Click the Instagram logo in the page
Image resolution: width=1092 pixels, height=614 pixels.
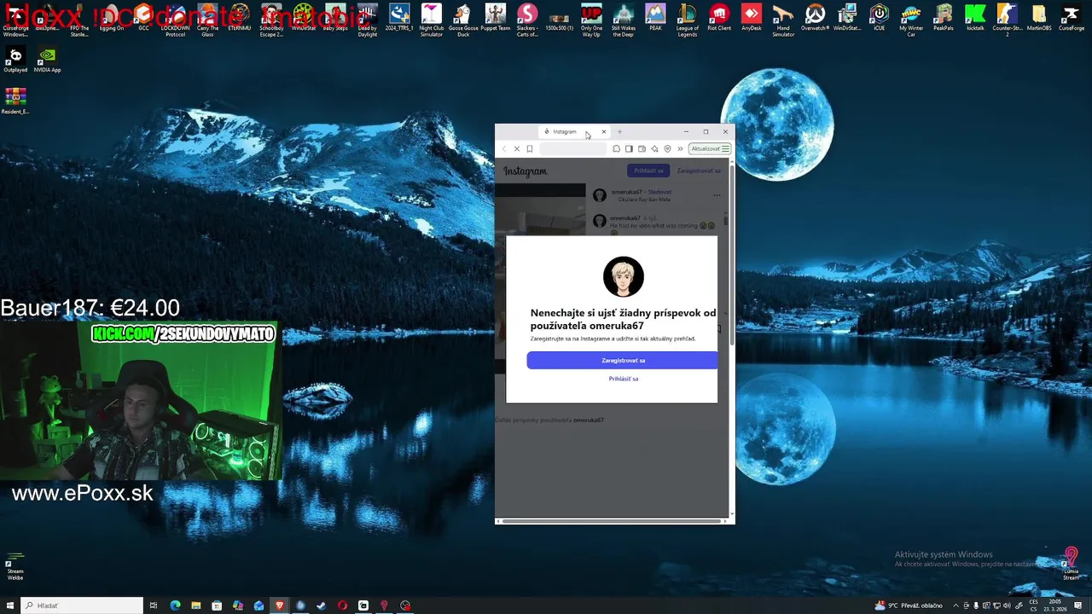(525, 171)
